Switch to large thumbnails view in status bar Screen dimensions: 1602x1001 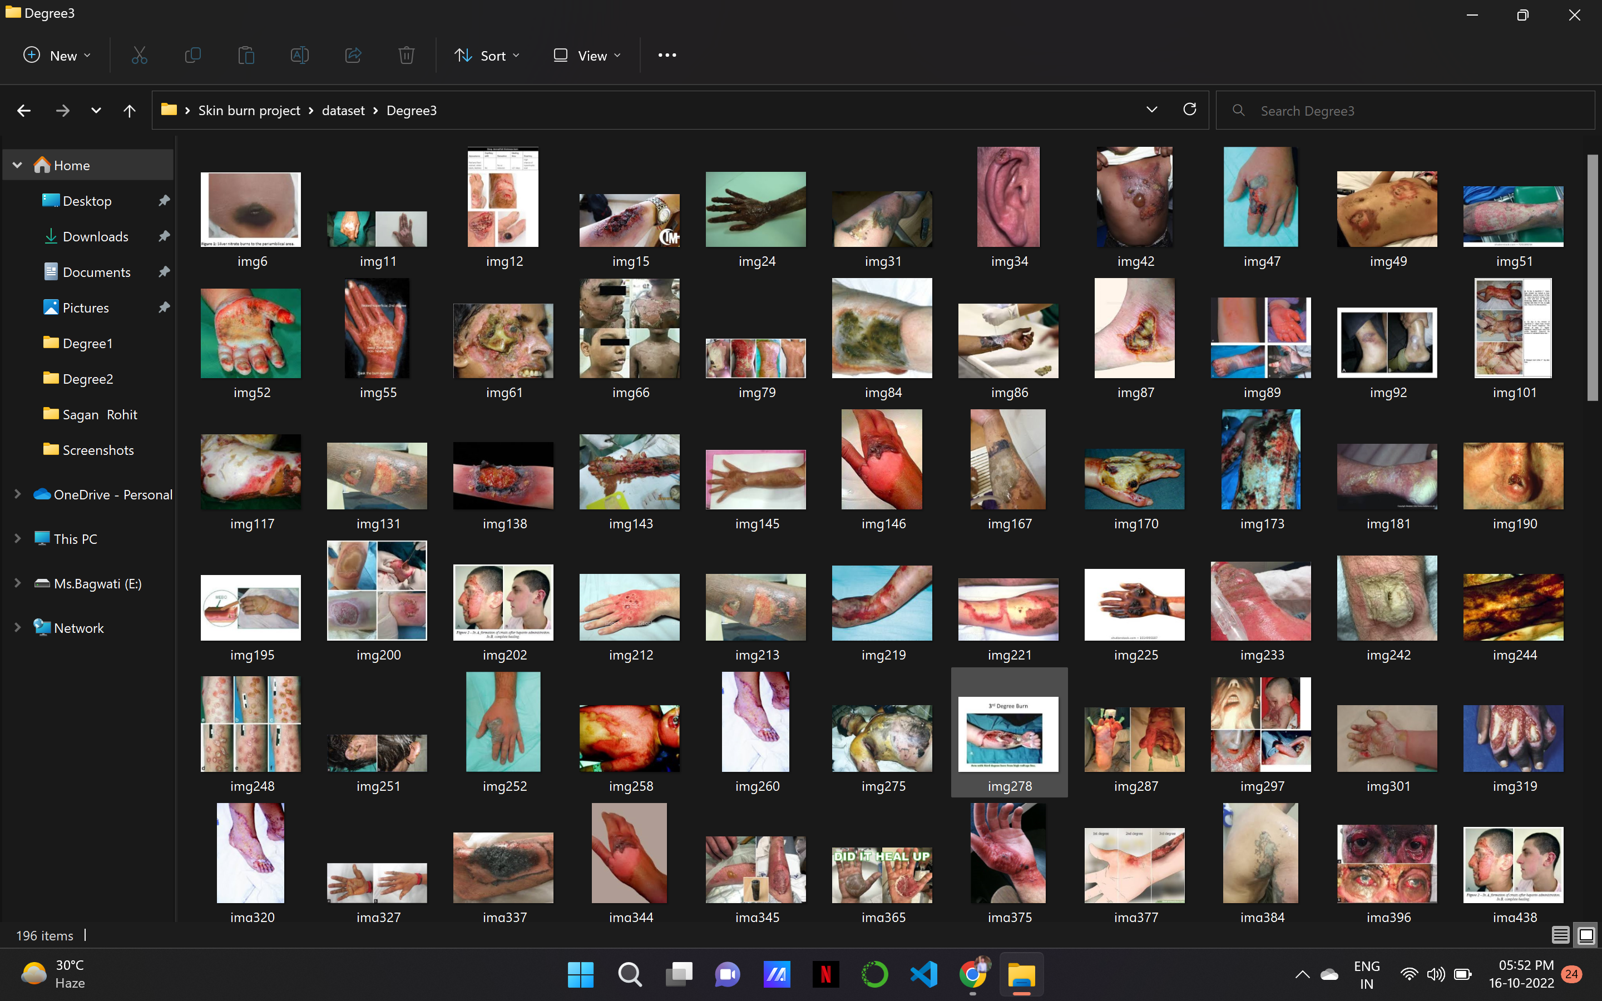[1586, 935]
